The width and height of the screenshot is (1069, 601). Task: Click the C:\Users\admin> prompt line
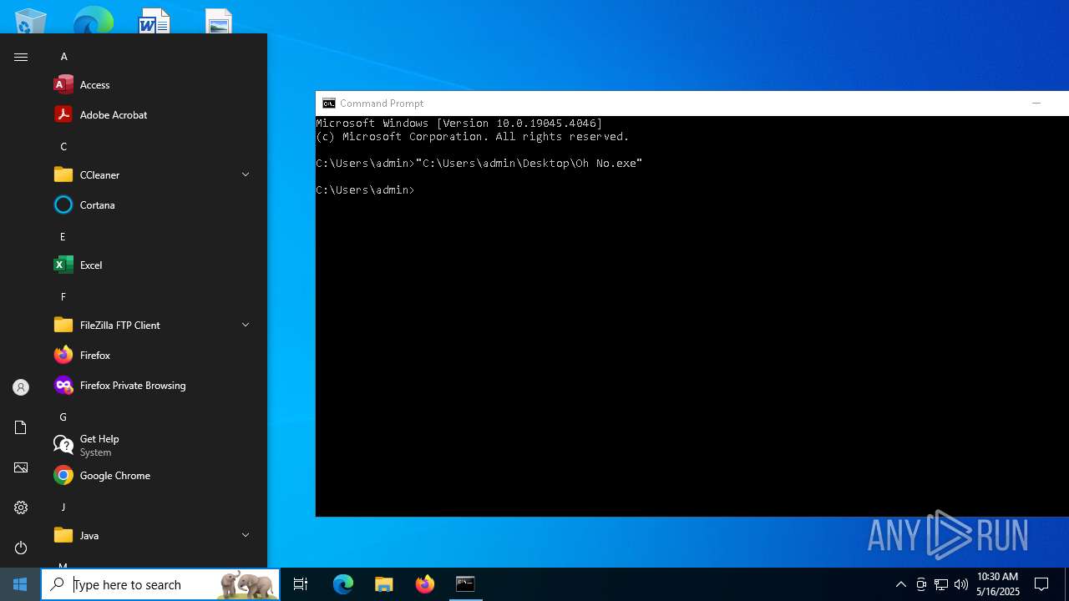click(x=365, y=190)
